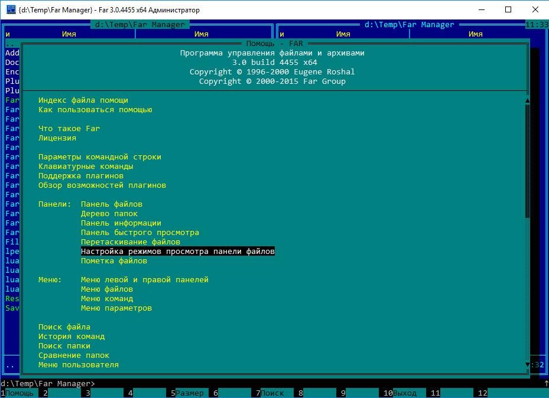549x398 pixels.
Task: Click version text '3.0 build 4455 x64'
Action: (x=274, y=63)
